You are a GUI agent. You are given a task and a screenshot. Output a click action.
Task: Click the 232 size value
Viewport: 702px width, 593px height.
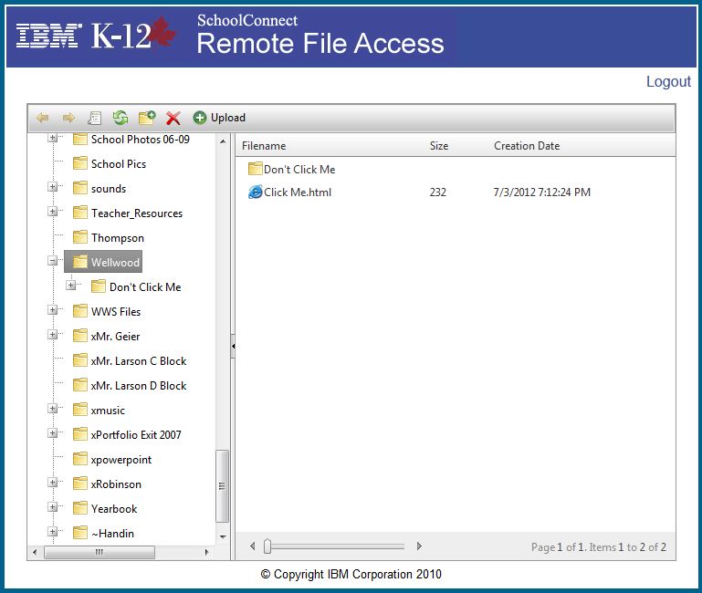click(x=438, y=192)
